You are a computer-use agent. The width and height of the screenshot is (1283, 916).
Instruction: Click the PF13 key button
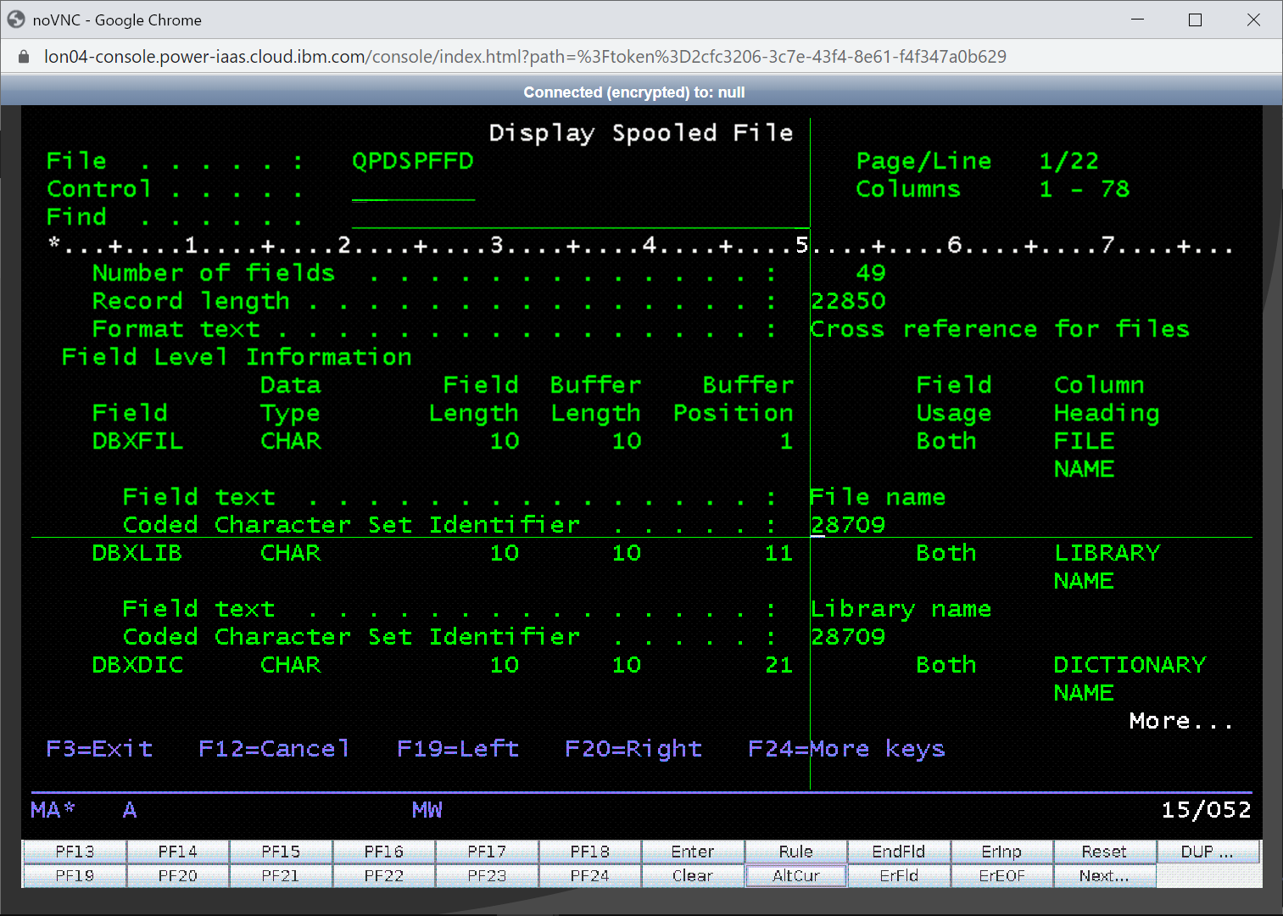click(75, 852)
